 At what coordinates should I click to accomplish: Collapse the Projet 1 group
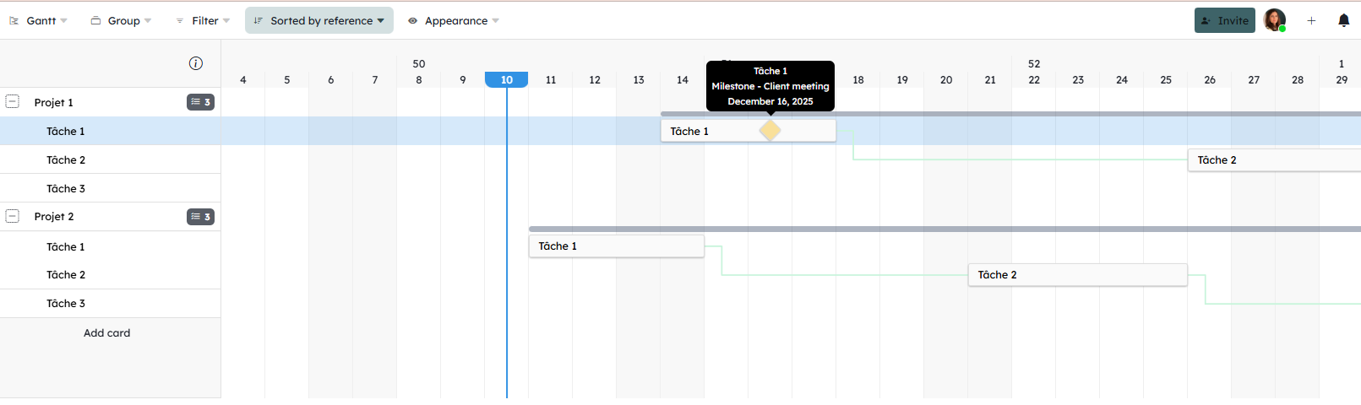coord(13,102)
